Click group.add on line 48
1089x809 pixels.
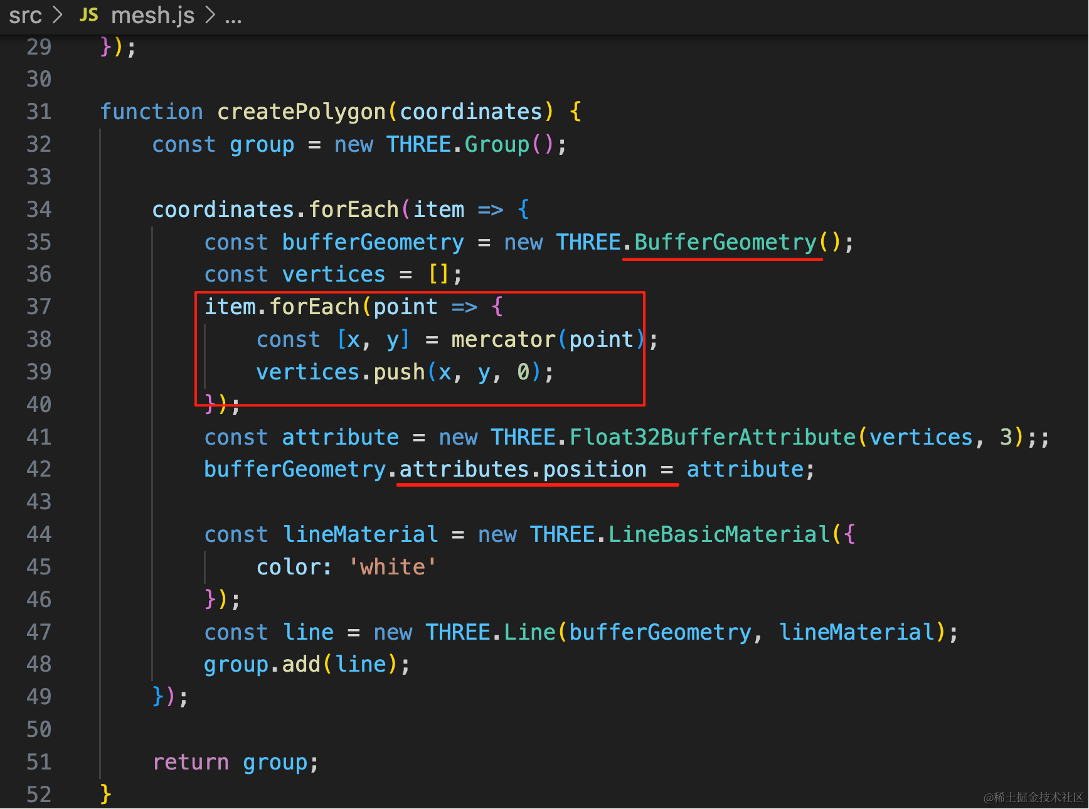(262, 664)
